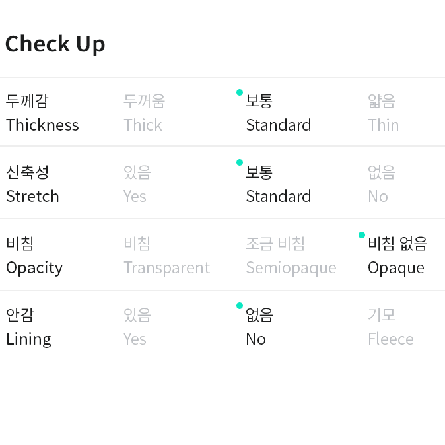Viewport: 445px width, 445px height.
Task: Click the teal dot beside Lining No
Action: click(240, 306)
